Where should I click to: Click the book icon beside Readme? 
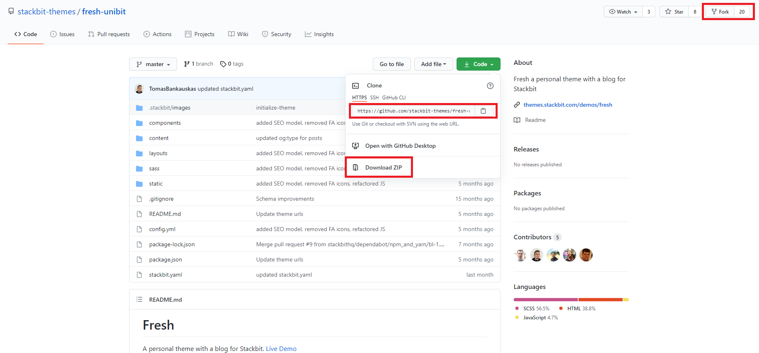(517, 120)
